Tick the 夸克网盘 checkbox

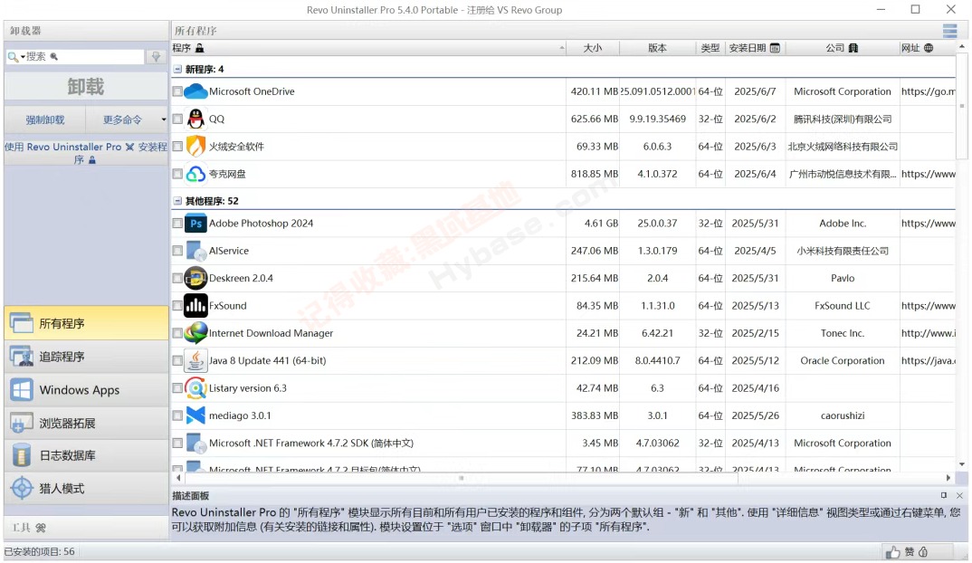pyautogui.click(x=177, y=174)
